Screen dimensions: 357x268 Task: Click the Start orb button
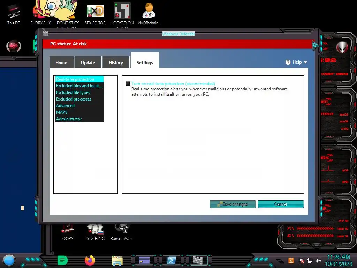coord(9,260)
